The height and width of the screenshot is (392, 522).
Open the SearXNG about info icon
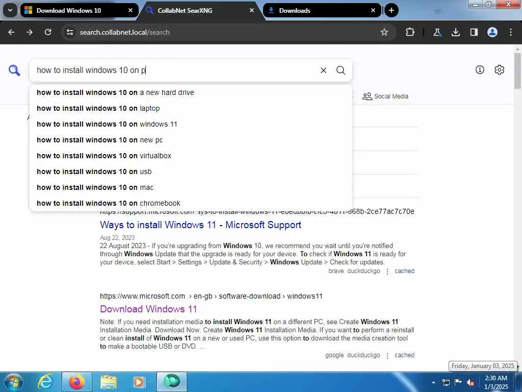point(480,69)
